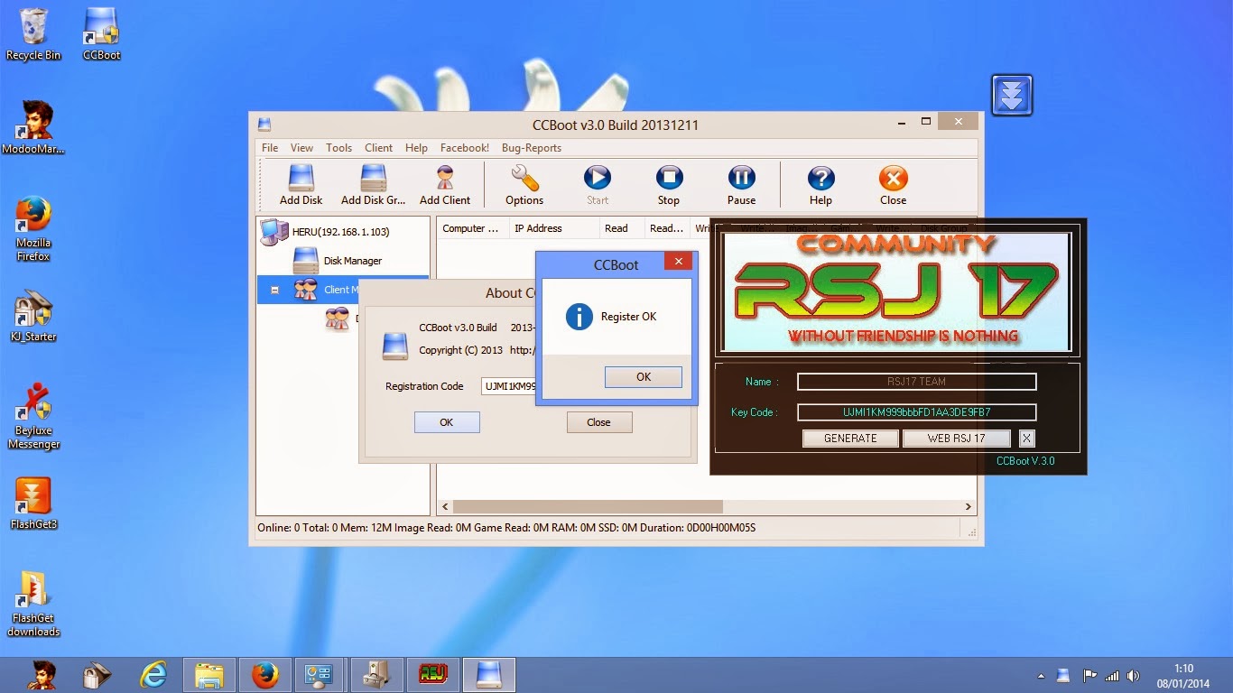Click the Registration Code input field
Viewport: 1233px width, 693px height.
coord(509,386)
